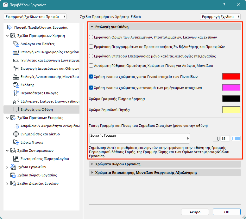Collapse the Επιλογές για Οθόνη panel
The width and height of the screenshot is (246, 219).
[x=165, y=27]
